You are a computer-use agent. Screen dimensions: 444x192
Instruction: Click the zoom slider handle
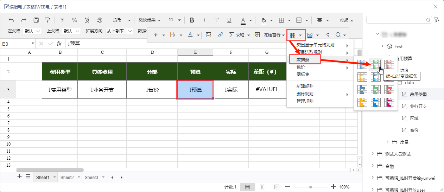[310, 187]
